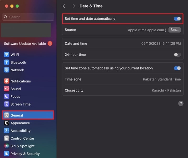Open the Network globe icon
The width and height of the screenshot is (188, 158).
point(7,70)
